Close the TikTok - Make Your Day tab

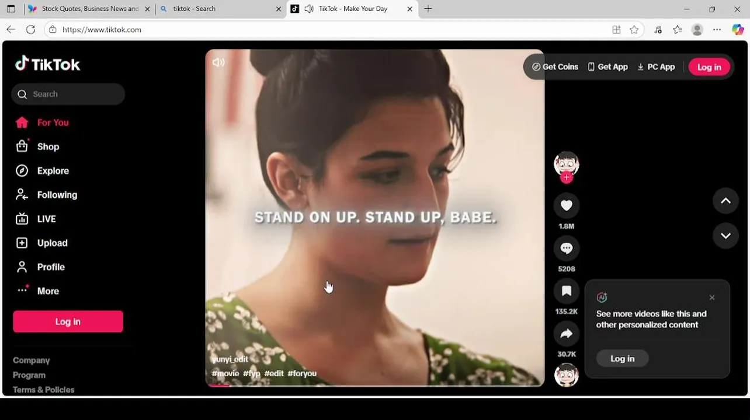coord(410,9)
